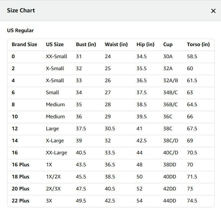Click the 32A cup cell

coord(168,69)
